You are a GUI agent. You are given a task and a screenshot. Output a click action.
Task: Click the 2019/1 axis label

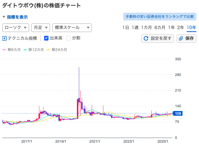coord(60,142)
